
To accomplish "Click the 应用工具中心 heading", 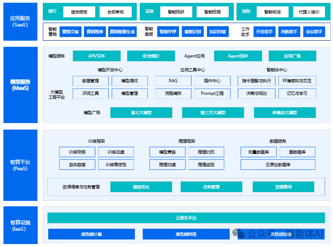I will tap(193, 70).
